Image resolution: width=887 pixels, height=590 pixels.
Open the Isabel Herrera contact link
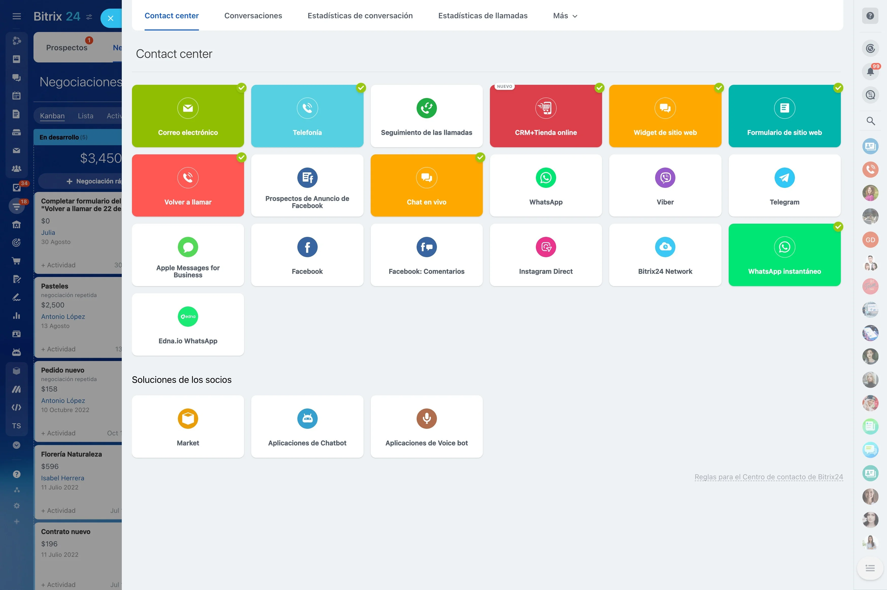tap(62, 478)
